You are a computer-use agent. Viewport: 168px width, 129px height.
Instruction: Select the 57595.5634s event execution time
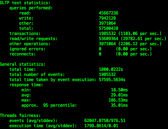click(112, 80)
